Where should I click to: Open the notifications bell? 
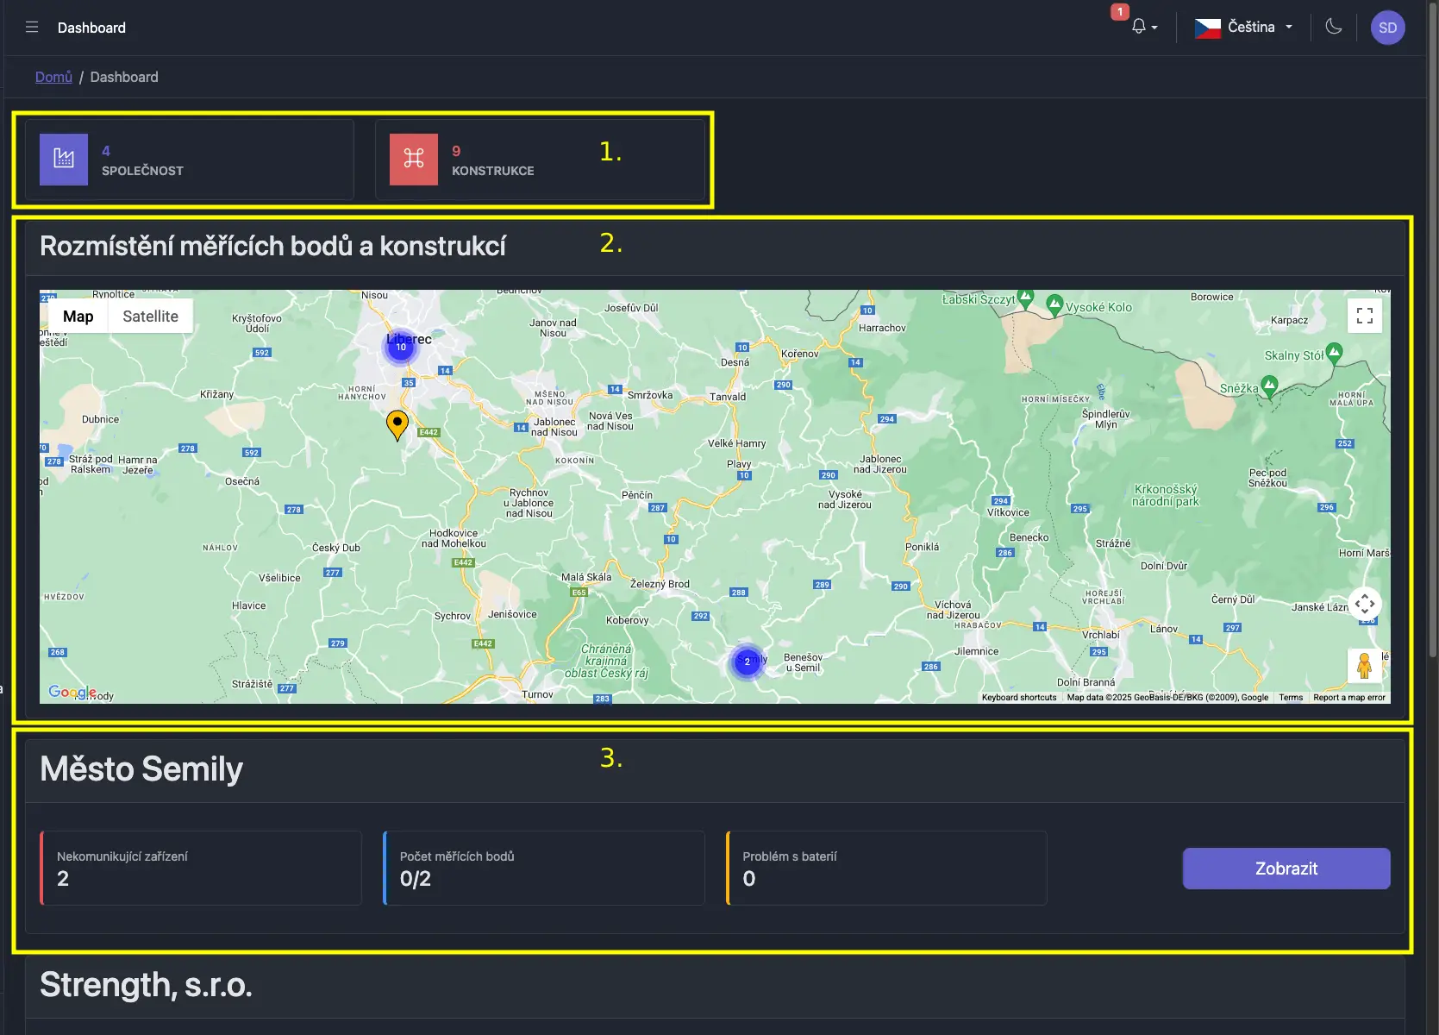(x=1140, y=27)
